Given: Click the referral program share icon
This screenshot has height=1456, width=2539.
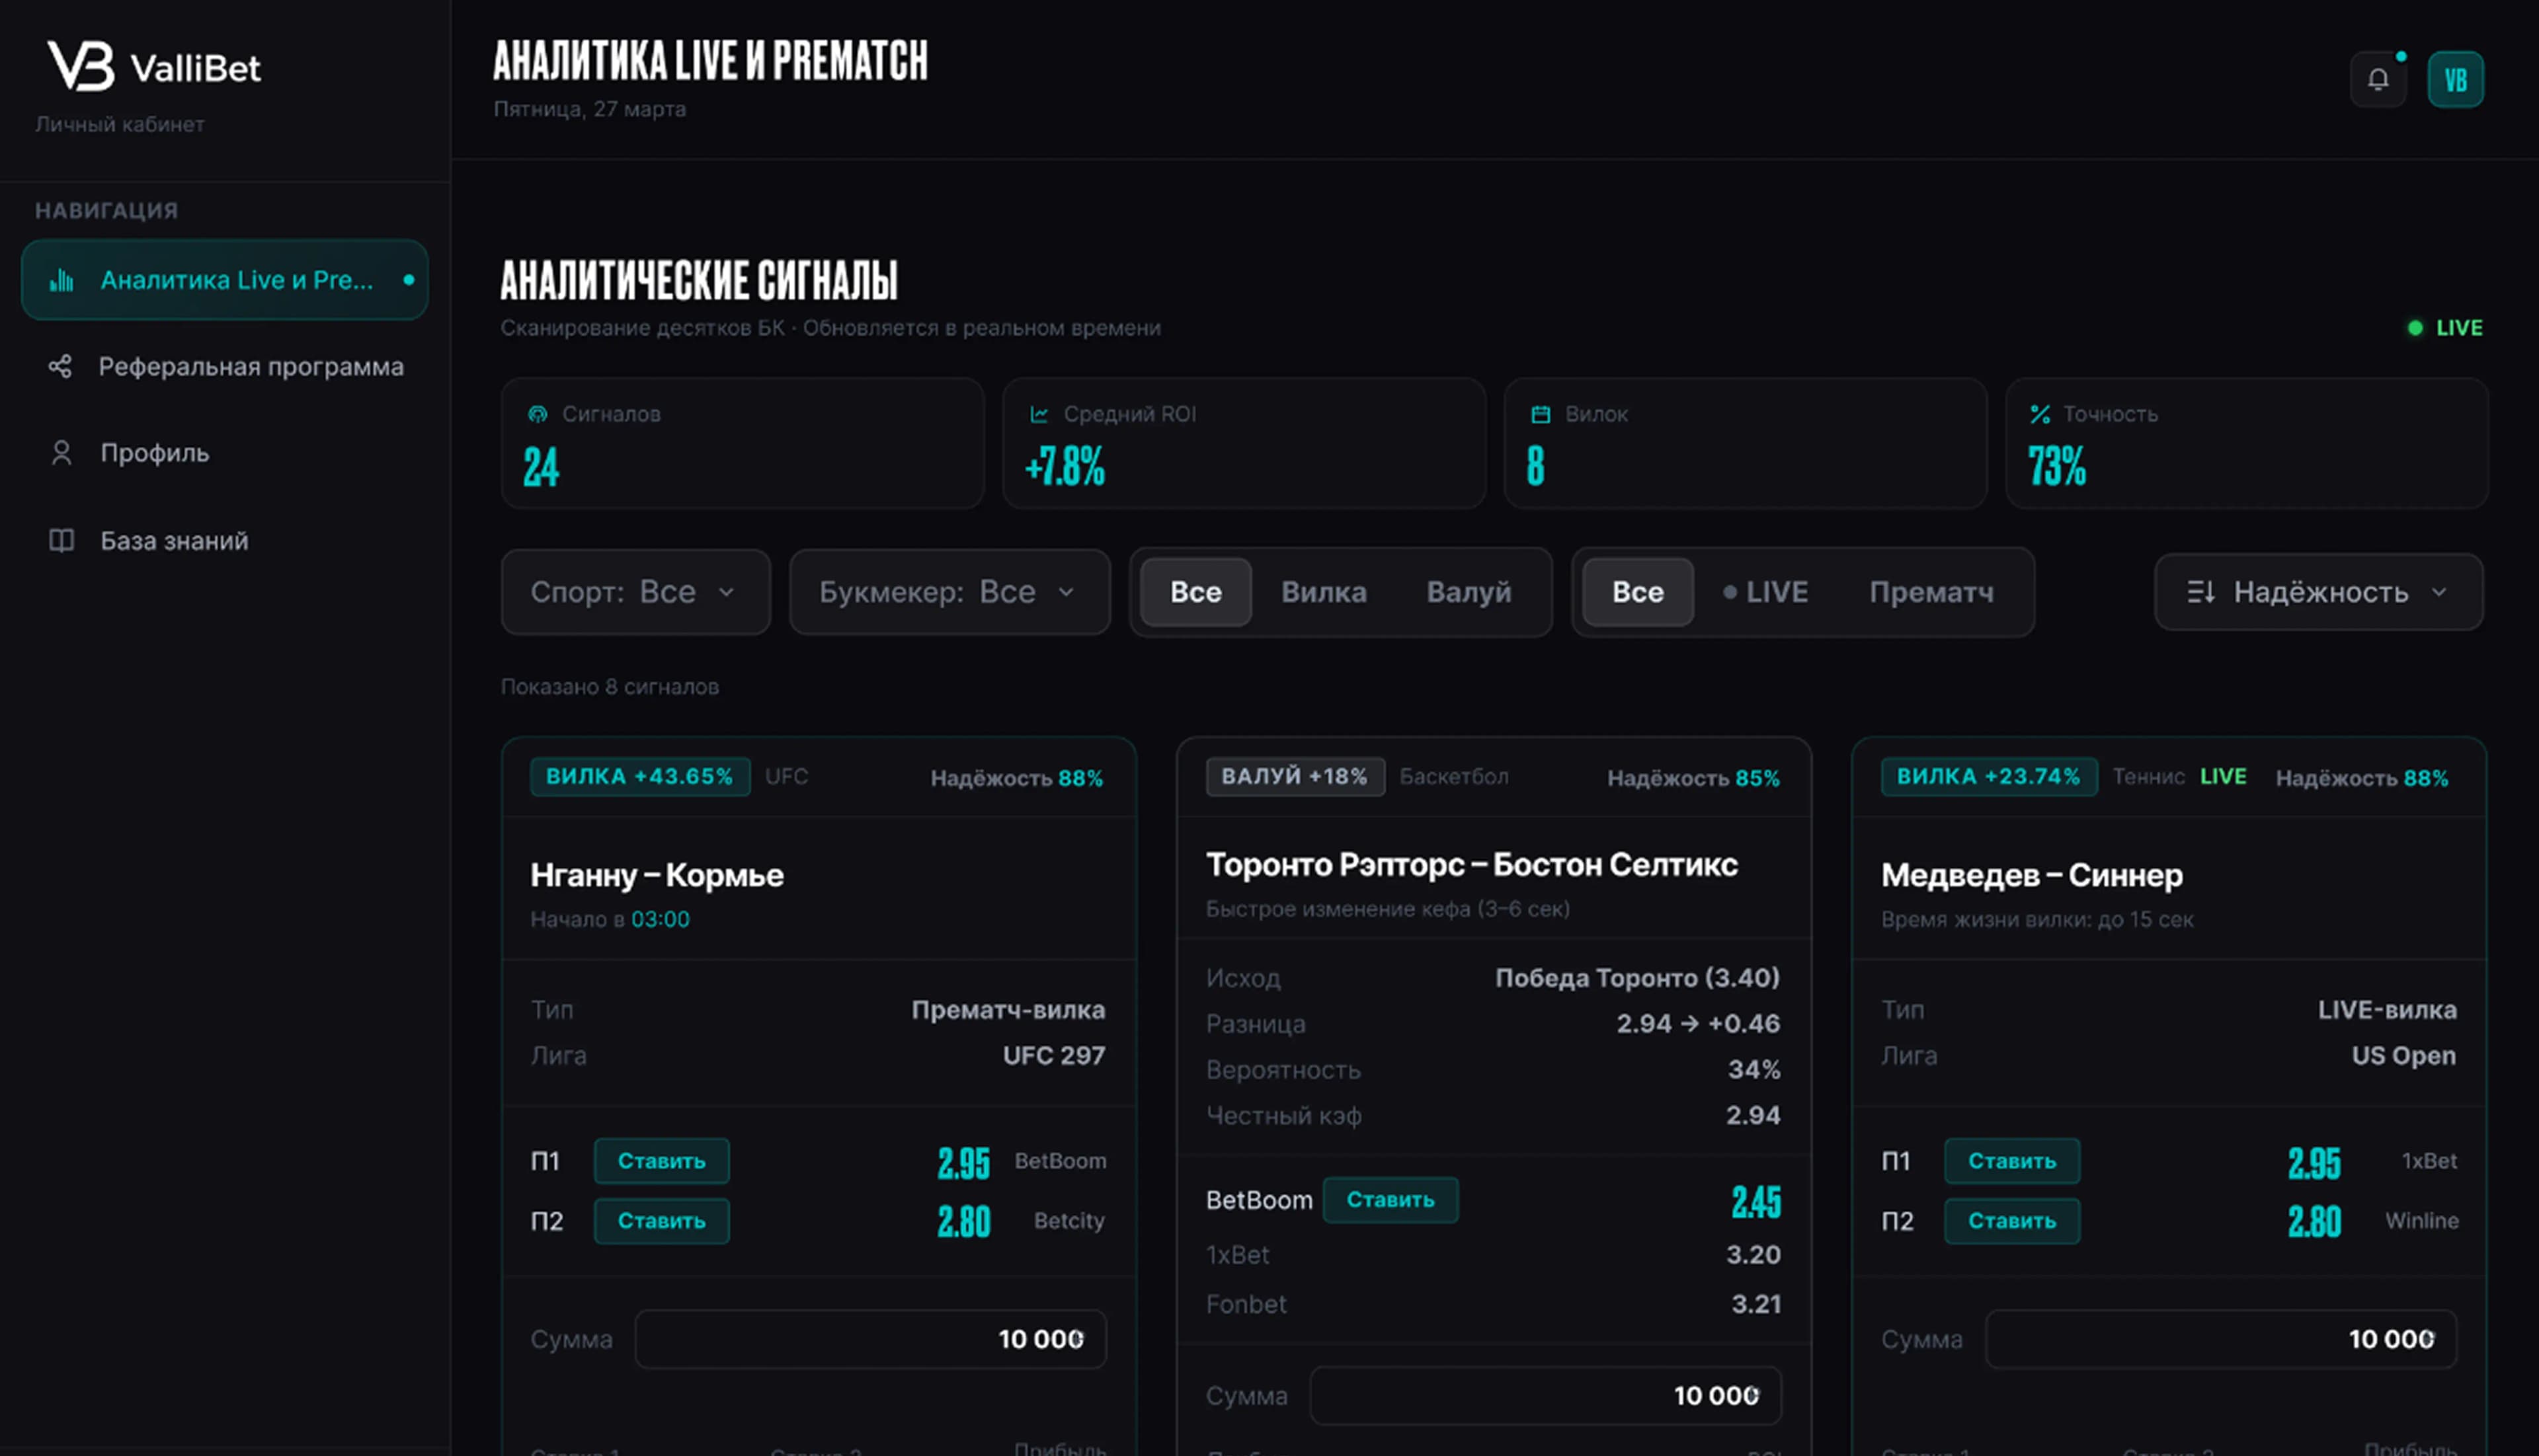Looking at the screenshot, I should click(60, 366).
